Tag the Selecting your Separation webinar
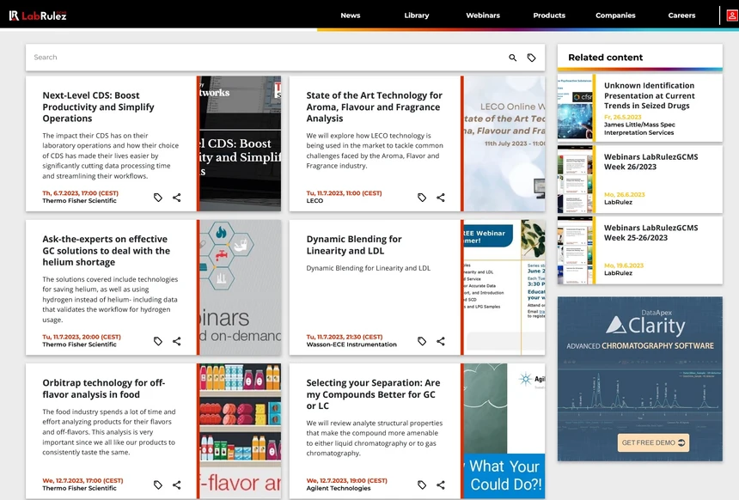This screenshot has width=739, height=500. (x=422, y=485)
